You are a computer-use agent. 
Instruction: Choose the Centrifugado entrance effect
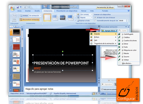tap(128, 34)
